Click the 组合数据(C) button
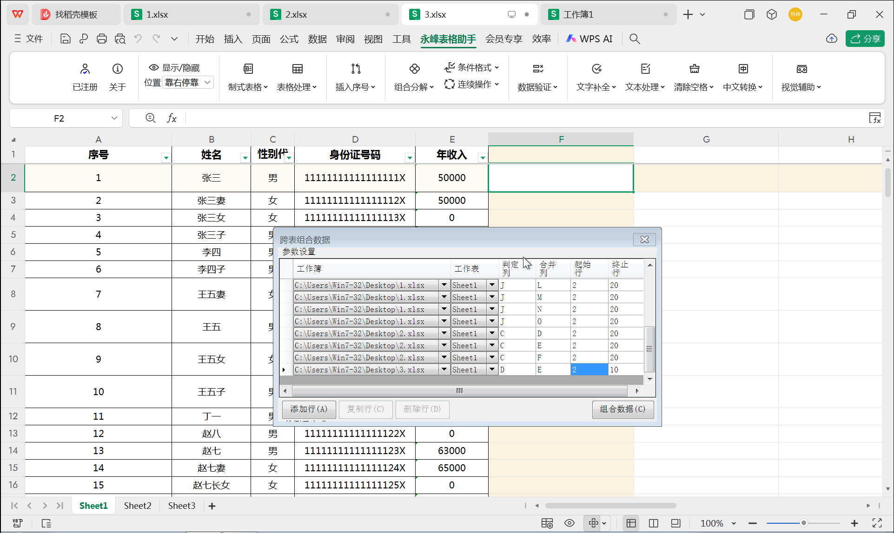 tap(622, 409)
